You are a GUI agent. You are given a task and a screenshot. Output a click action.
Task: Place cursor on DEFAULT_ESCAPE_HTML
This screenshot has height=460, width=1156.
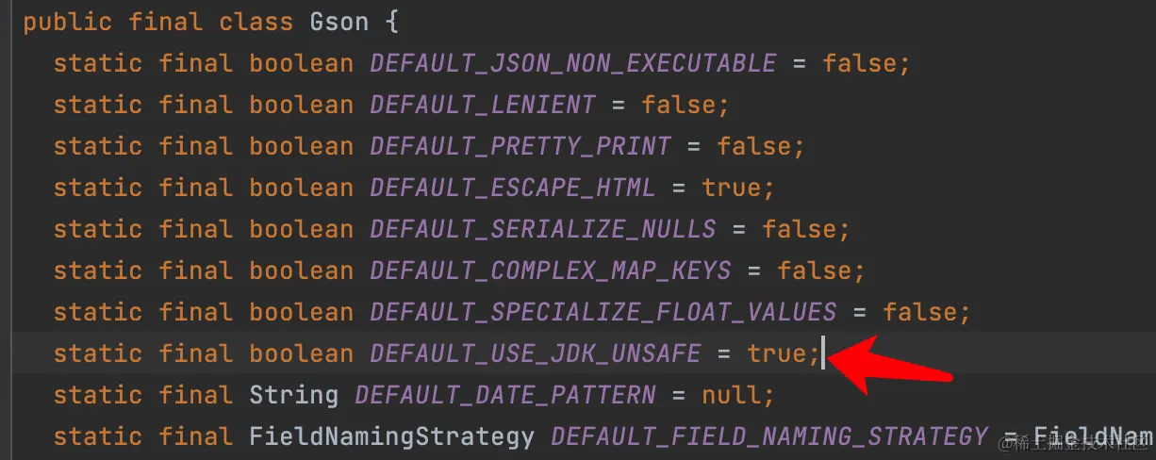(x=513, y=188)
